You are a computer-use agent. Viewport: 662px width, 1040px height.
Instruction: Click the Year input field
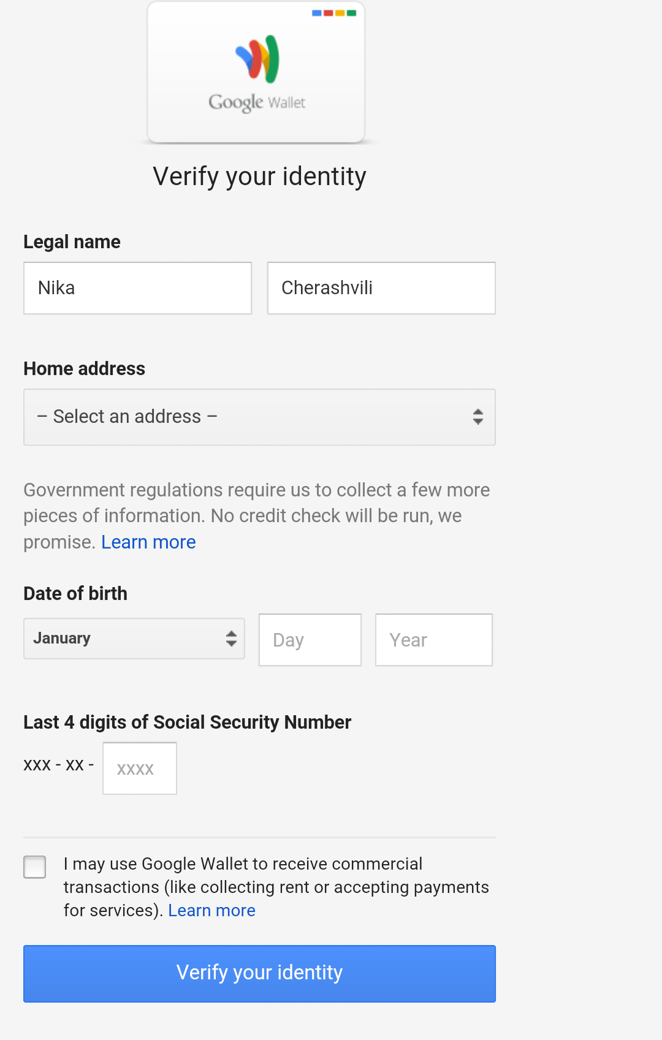pyautogui.click(x=433, y=640)
